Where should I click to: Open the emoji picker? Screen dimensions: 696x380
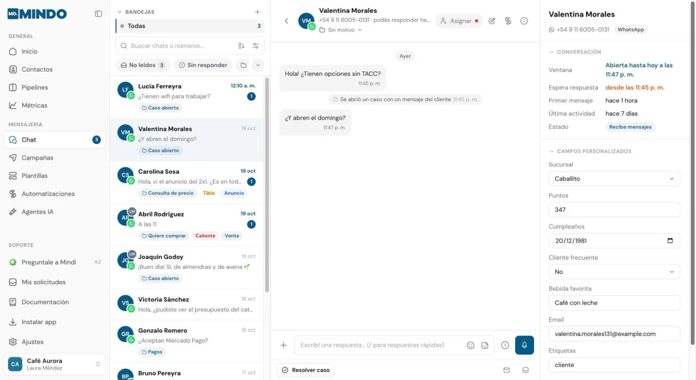[471, 345]
